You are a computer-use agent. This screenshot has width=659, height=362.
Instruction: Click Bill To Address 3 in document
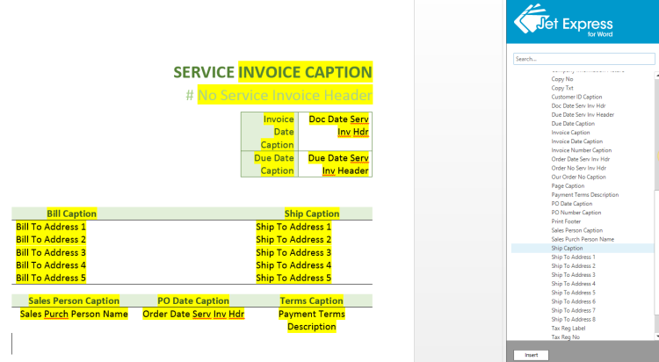(51, 252)
